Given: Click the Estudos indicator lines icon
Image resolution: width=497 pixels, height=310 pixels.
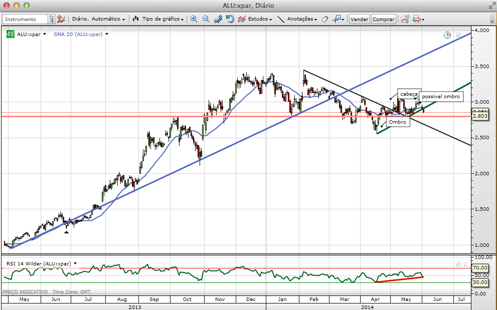Looking at the screenshot, I should pyautogui.click(x=242, y=19).
